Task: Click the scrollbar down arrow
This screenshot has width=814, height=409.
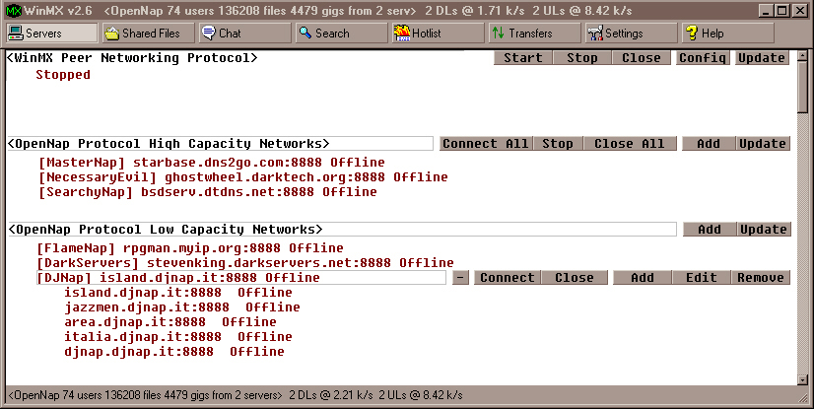Action: 802,380
